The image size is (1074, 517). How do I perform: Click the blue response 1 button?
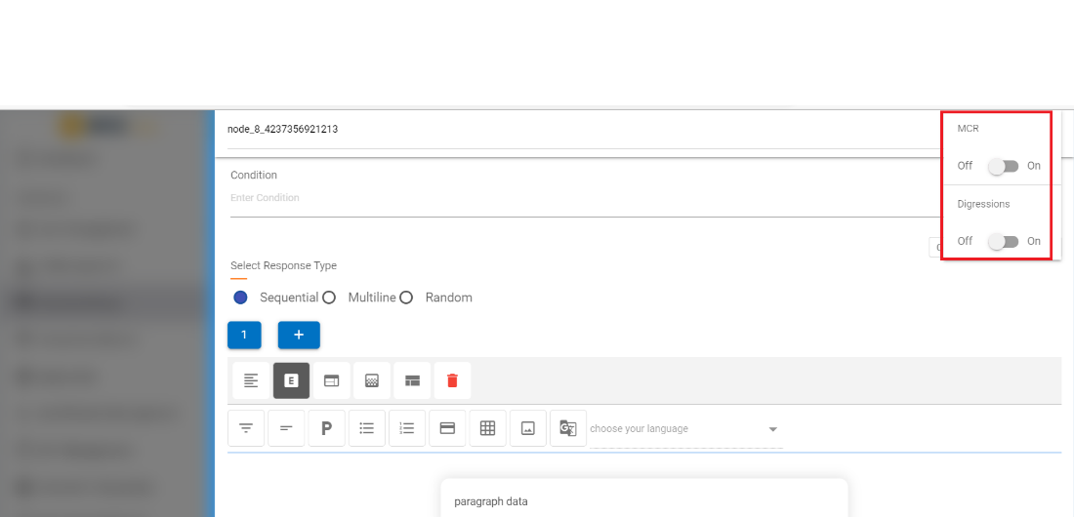[x=244, y=335]
